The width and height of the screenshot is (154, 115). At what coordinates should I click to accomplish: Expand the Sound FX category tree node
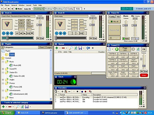pyautogui.click(x=3, y=69)
